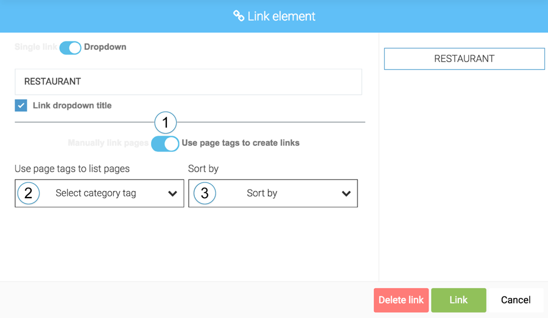The width and height of the screenshot is (548, 318).
Task: Click the Use page tags to create links label
Action: [x=241, y=143]
